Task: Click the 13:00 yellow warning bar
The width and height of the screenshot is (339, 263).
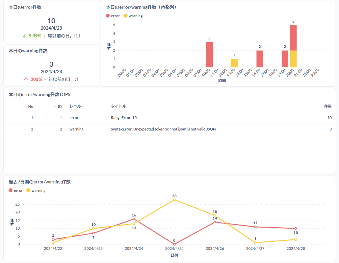Action: 234,63
